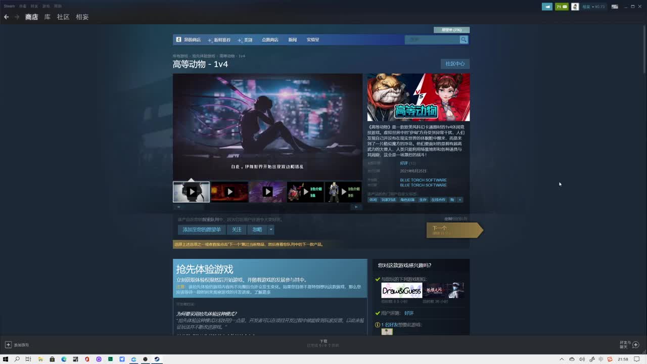Switch to Big Picture mode icon

[x=615, y=7]
